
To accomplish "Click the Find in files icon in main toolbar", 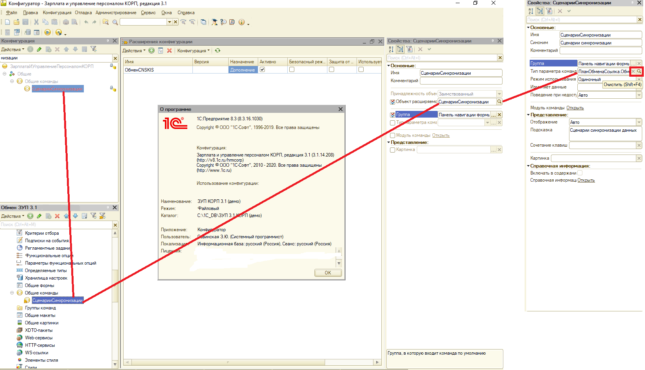I will click(105, 22).
